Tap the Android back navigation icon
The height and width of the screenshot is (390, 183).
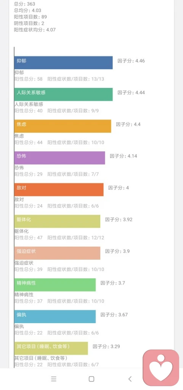click(x=130, y=379)
